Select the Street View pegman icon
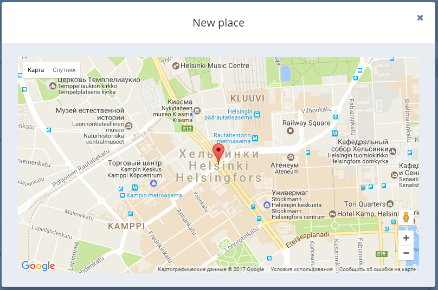Image resolution: width=438 pixels, height=290 pixels. coord(406,217)
